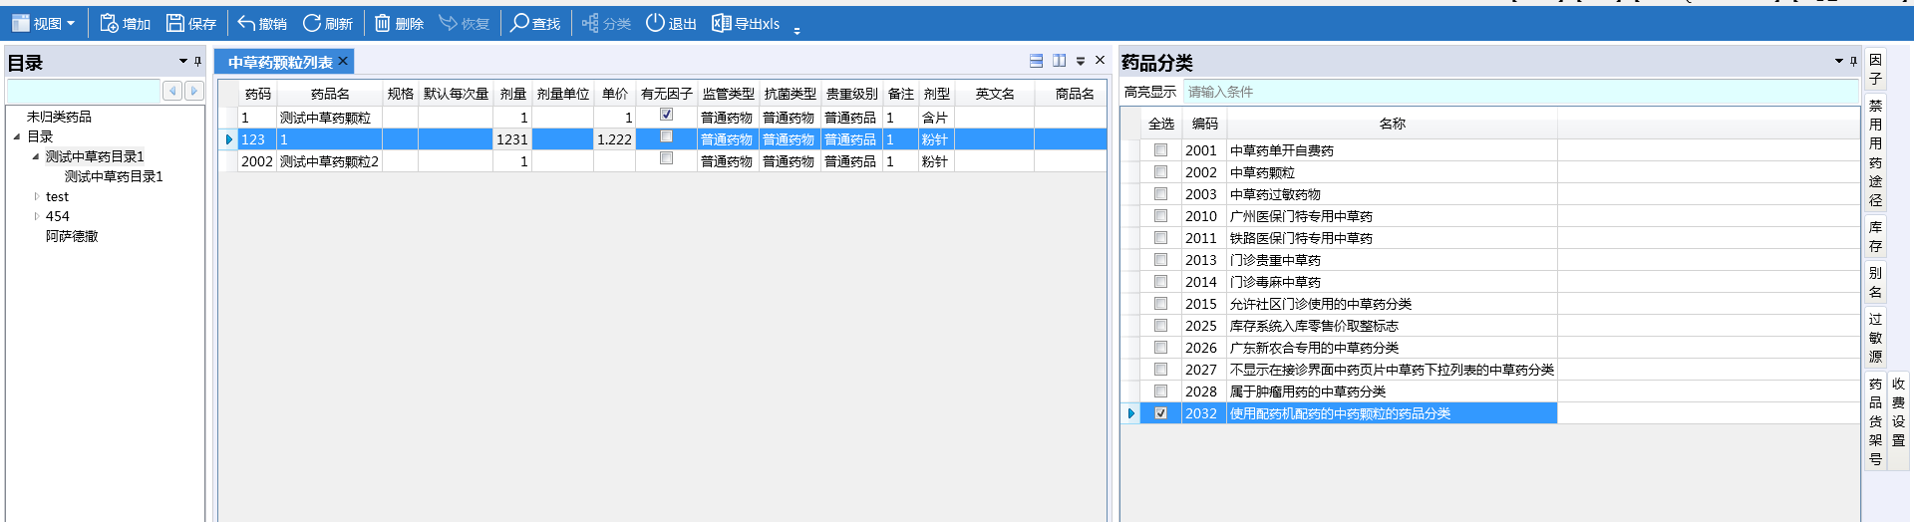This screenshot has width=1914, height=522.
Task: Sort by the 监管类型 column header
Action: 729,94
